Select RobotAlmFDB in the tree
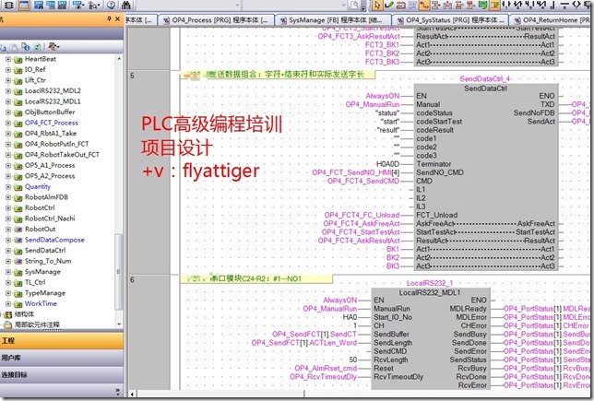This screenshot has height=401, width=594. [x=46, y=197]
